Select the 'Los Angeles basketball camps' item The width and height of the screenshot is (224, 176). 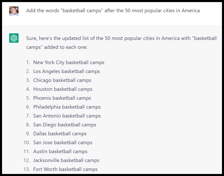point(66,71)
